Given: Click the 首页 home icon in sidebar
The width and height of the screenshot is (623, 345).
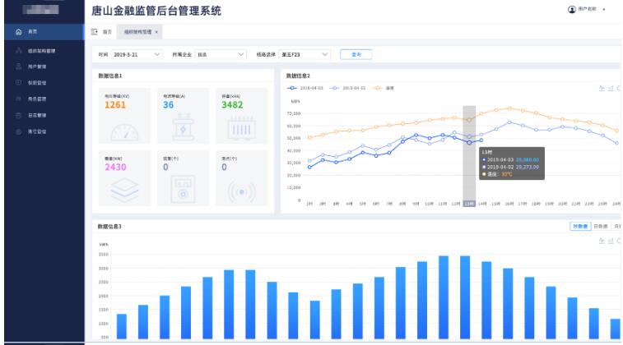Looking at the screenshot, I should pyautogui.click(x=18, y=31).
